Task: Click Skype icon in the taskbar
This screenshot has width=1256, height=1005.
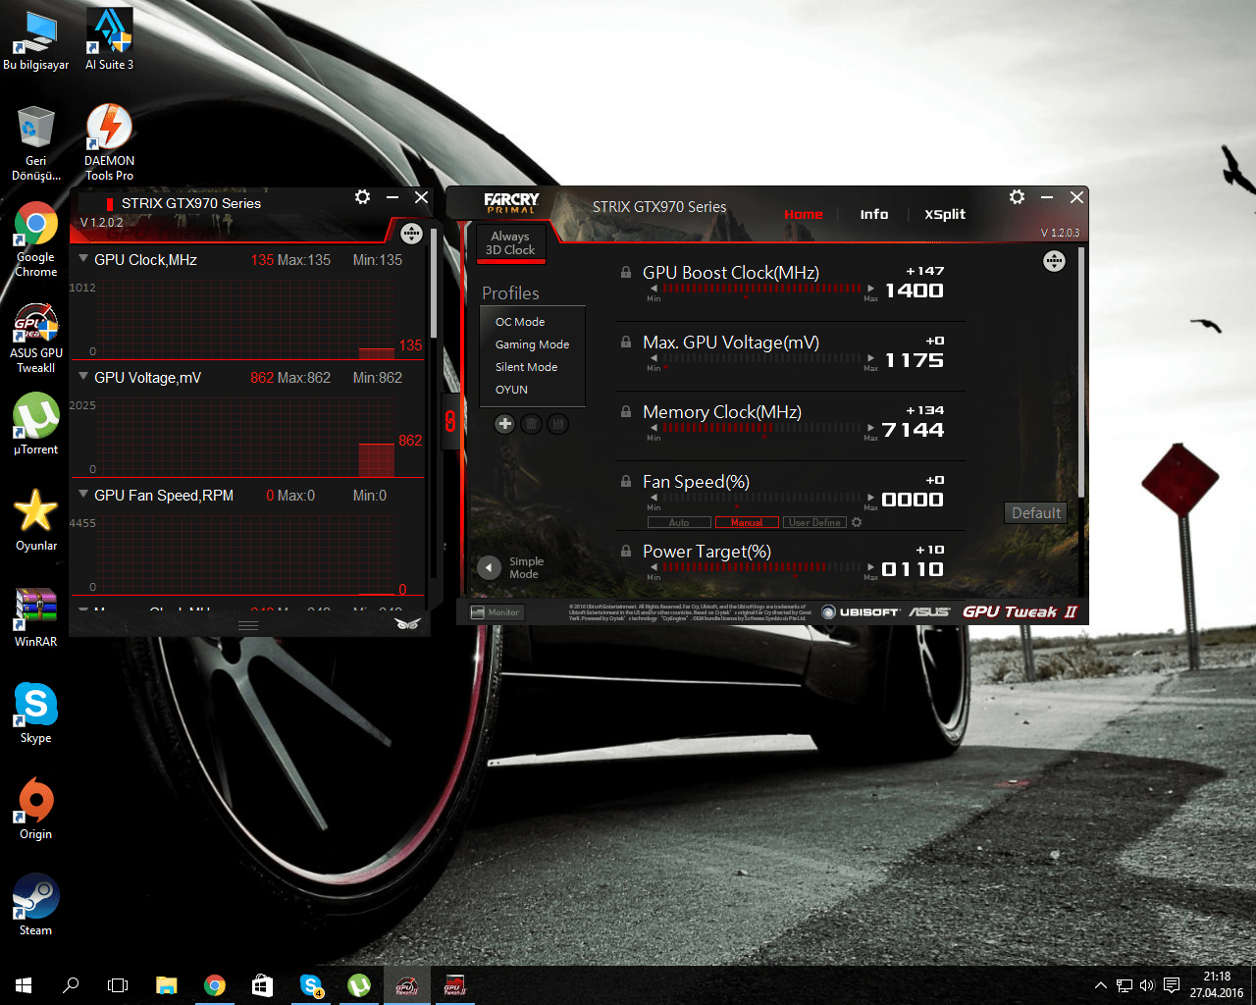Action: 311,985
